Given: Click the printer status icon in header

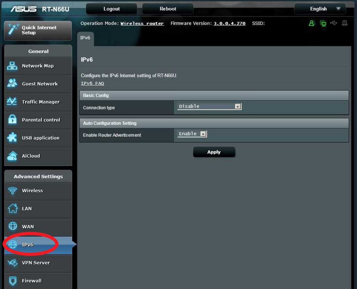Looking at the screenshot, I should pyautogui.click(x=345, y=23).
